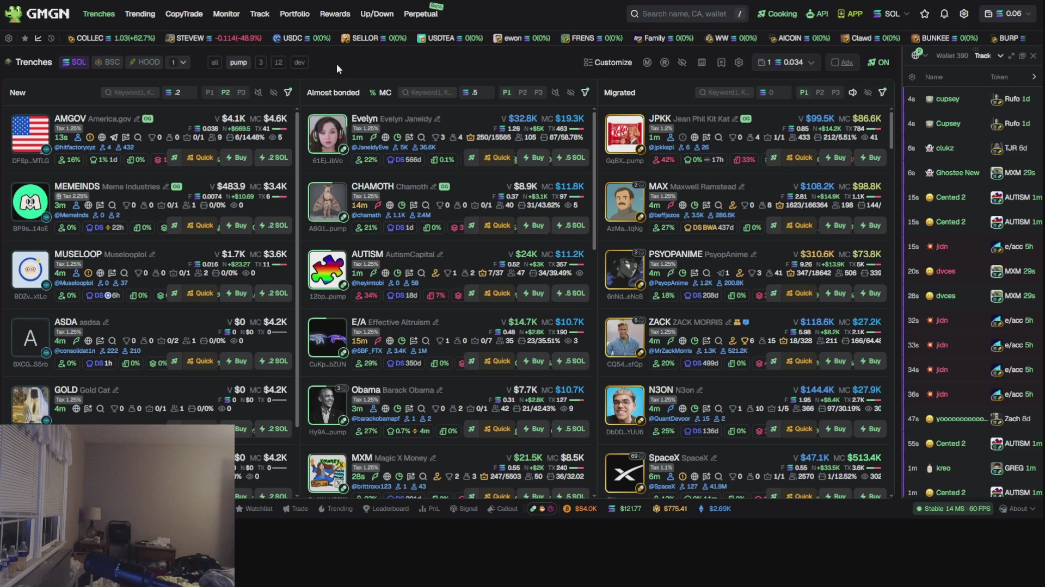
Task: Click the history clock icon in ticker bar
Action: (51, 38)
